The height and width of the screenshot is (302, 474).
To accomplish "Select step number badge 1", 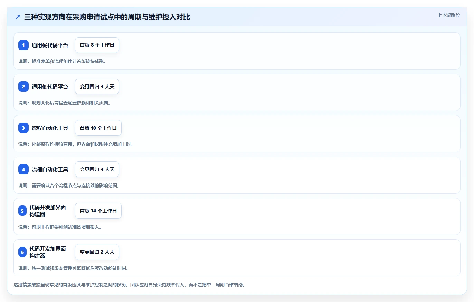I will [x=23, y=45].
